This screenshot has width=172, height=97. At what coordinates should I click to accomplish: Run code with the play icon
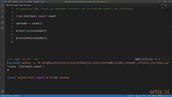click(x=162, y=5)
